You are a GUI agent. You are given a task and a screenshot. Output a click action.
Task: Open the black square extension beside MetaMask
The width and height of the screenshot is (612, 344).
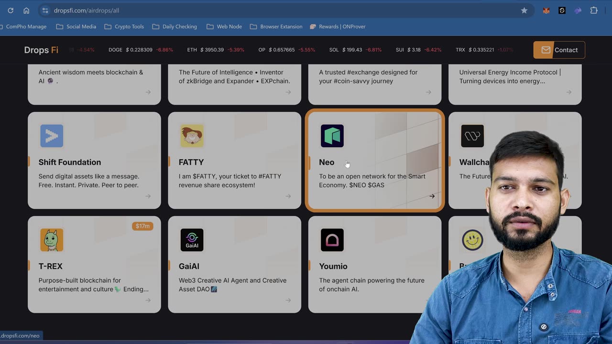click(x=562, y=11)
